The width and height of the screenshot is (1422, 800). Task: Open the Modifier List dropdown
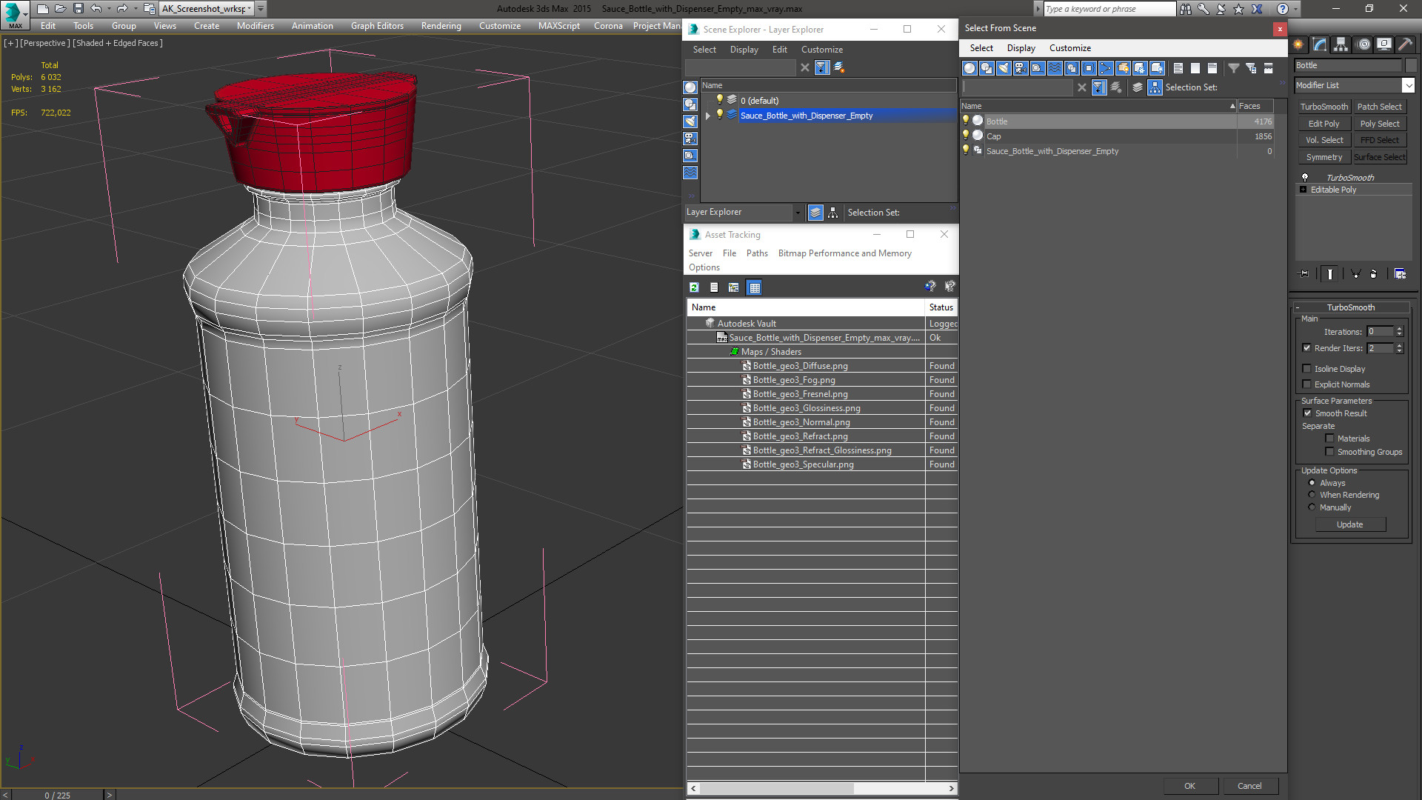[1408, 85]
